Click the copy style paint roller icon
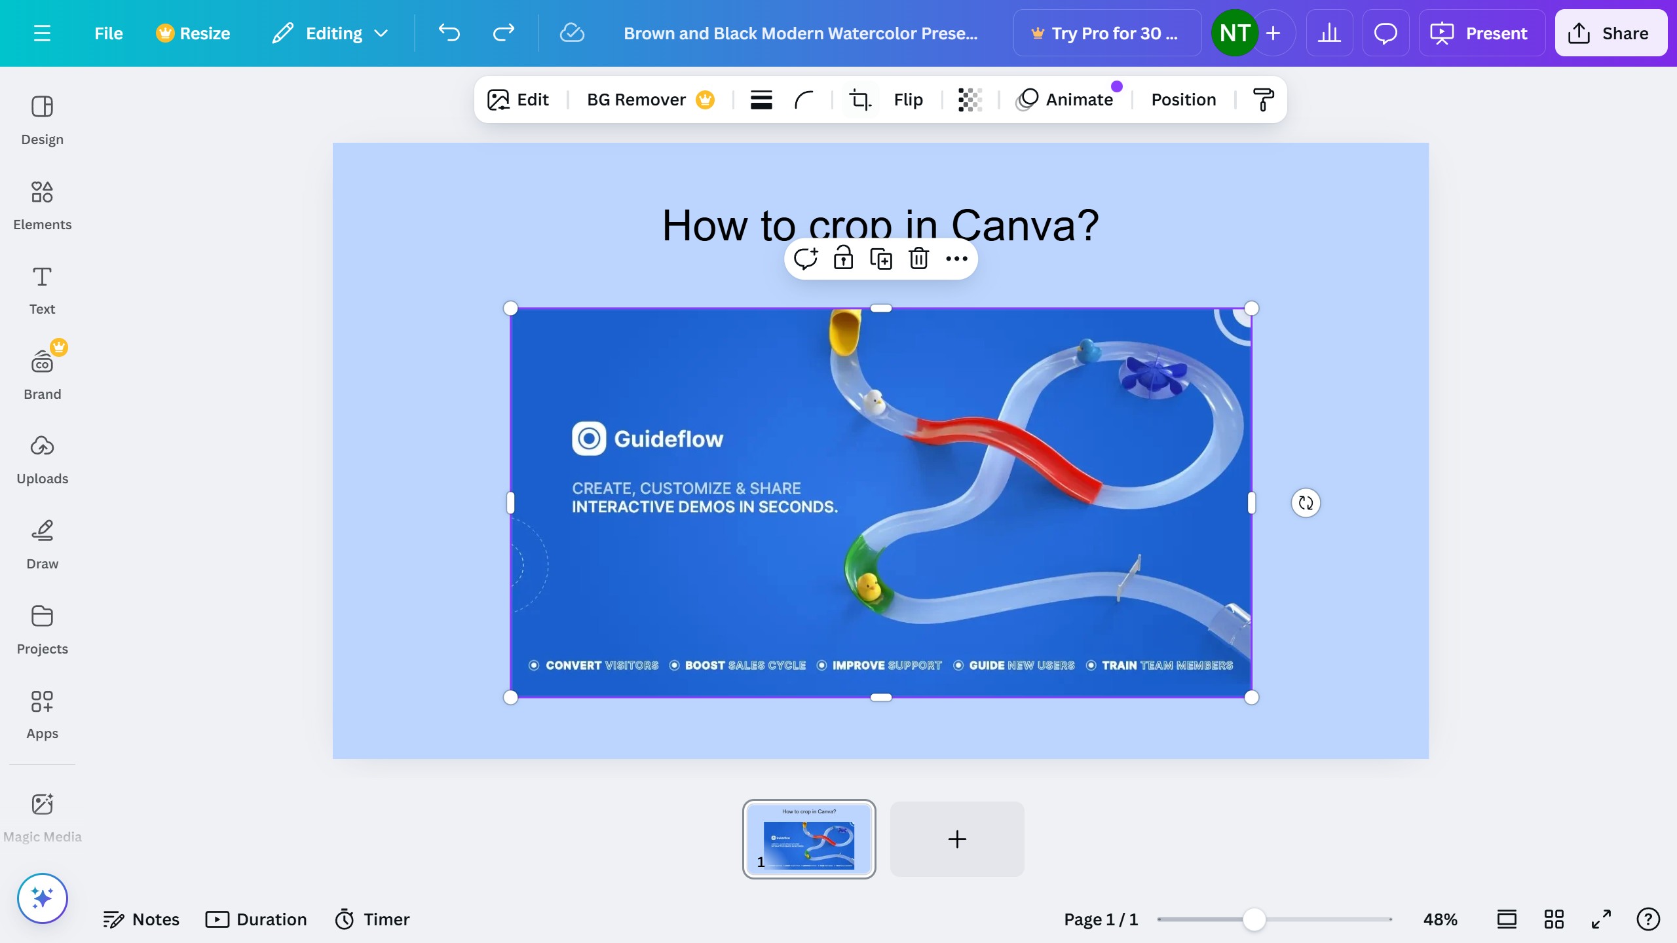This screenshot has height=943, width=1677. (x=1262, y=100)
